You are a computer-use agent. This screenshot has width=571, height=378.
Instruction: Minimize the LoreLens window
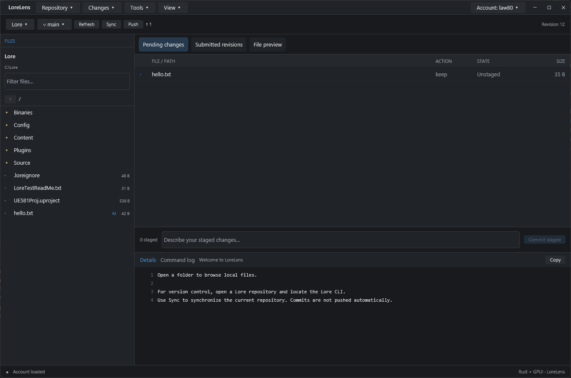click(535, 8)
